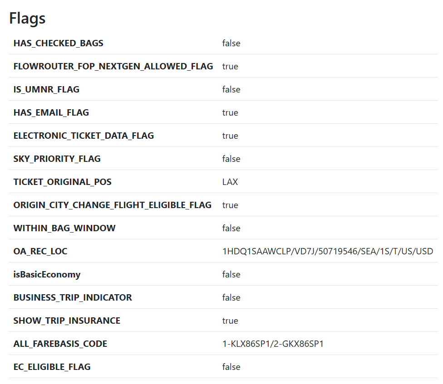Click the true value for FLOWROUTER_FOP_NEXTGEN_ALLOWED_FLAG
This screenshot has height=384, width=443.
tap(230, 67)
